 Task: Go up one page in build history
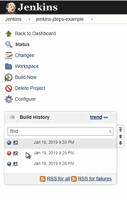pos(120,136)
